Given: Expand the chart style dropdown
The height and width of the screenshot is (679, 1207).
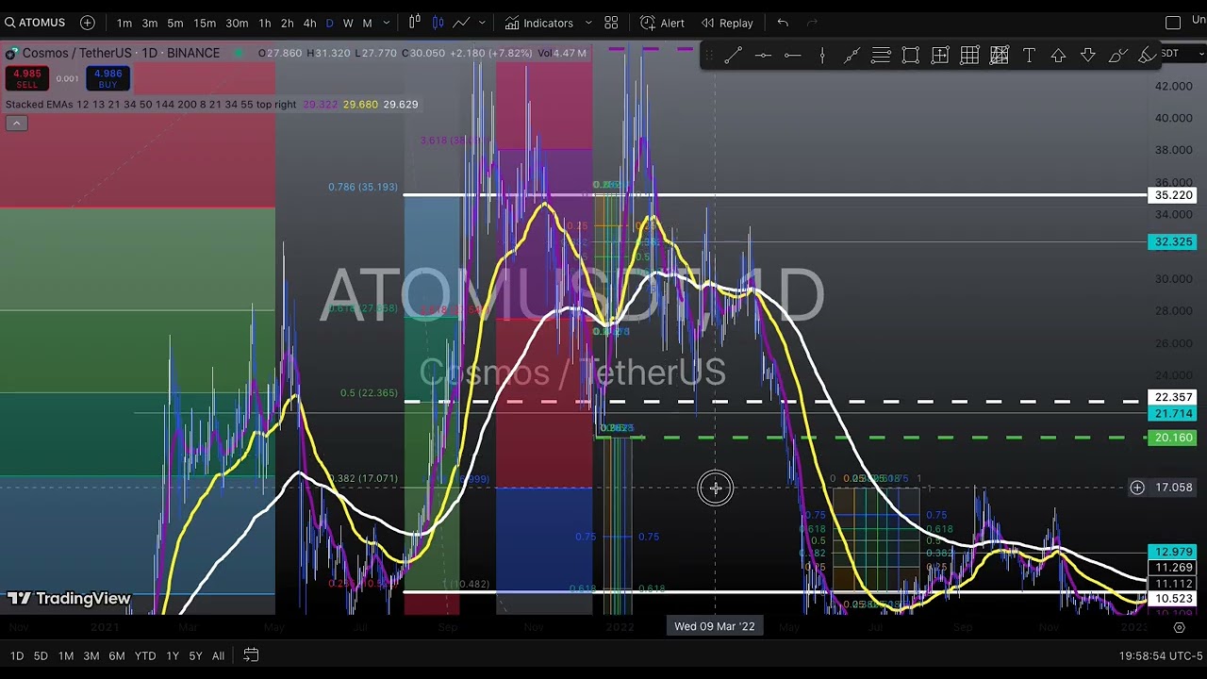Looking at the screenshot, I should (482, 23).
